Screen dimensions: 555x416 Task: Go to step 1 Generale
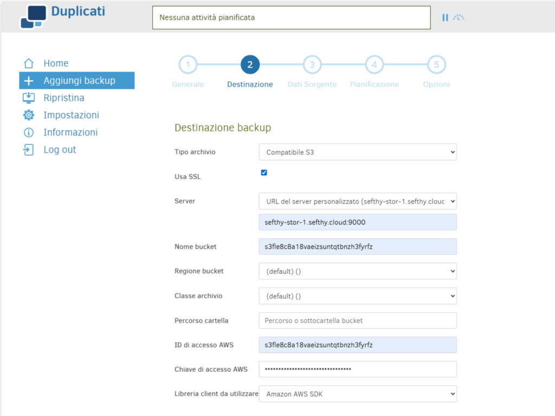[x=188, y=65]
